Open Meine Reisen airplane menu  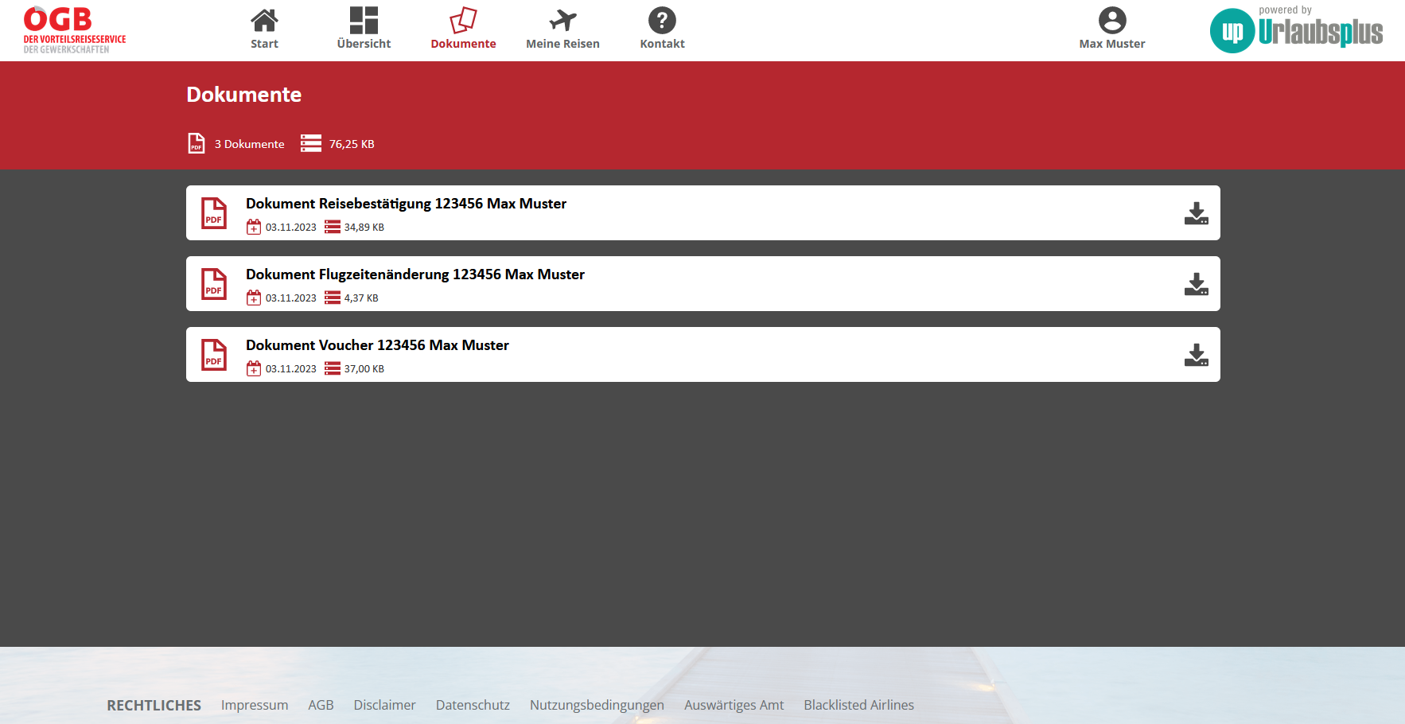pyautogui.click(x=562, y=29)
